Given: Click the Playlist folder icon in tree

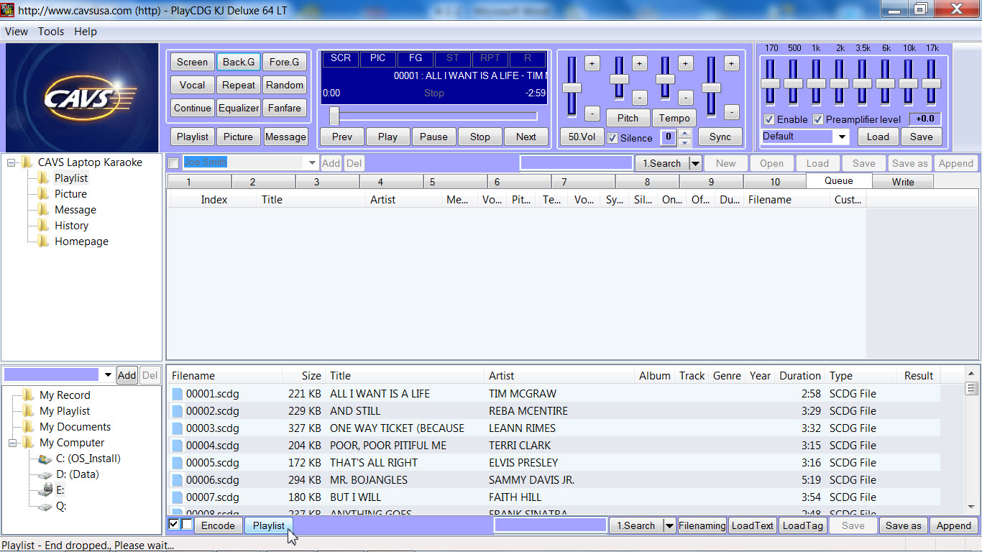Looking at the screenshot, I should coord(43,178).
